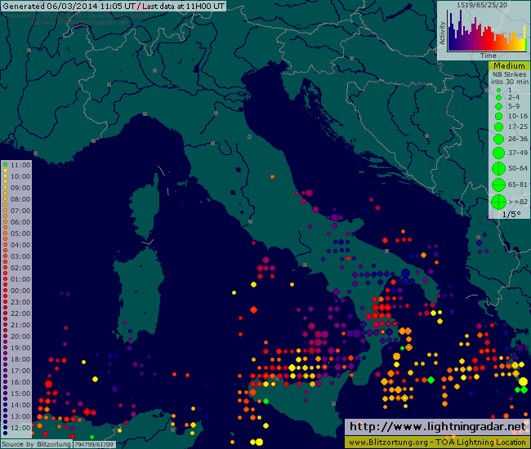Click the isolated orange strike in central Italy
The image size is (531, 449).
coord(272,176)
